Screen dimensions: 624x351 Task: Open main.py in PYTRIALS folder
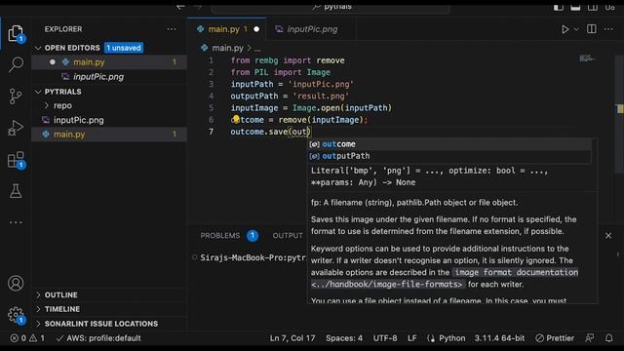coord(109,135)
